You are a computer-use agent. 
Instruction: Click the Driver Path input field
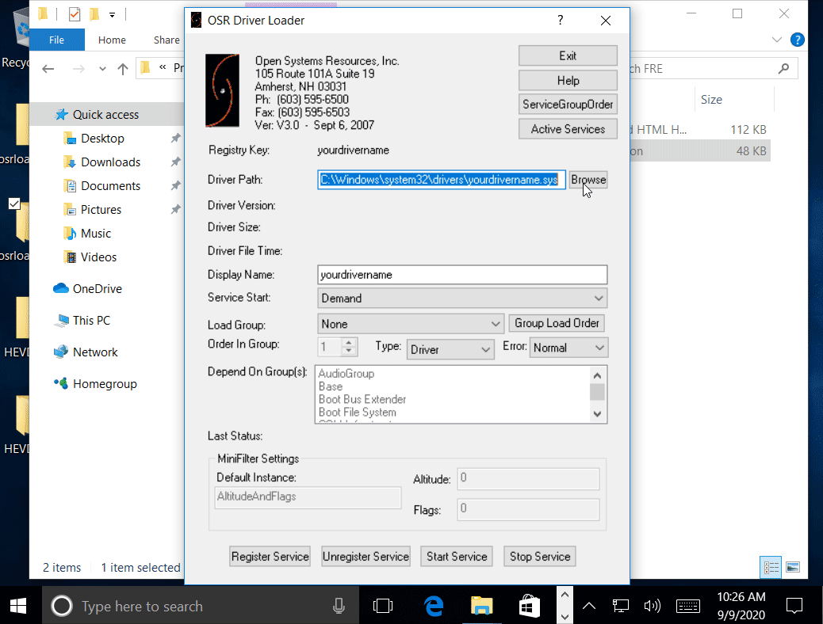click(x=442, y=180)
